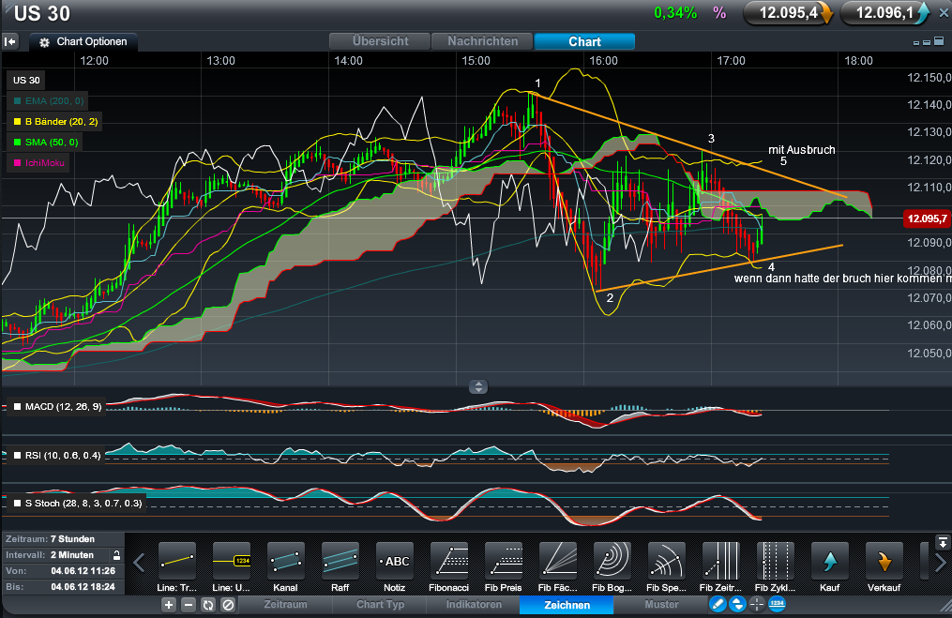Click the collapse panel arrow icon at top left
This screenshot has width=952, height=618.
10,41
